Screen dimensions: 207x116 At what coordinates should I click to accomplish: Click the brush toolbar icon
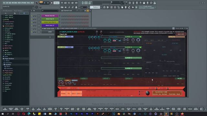[69, 7]
